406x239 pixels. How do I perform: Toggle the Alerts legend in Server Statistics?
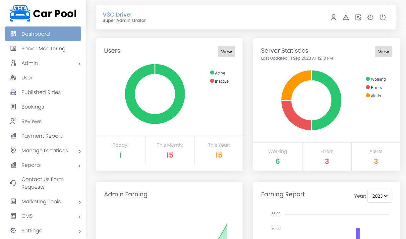click(374, 96)
